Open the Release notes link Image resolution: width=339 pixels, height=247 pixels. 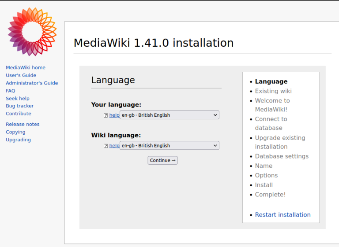23,124
